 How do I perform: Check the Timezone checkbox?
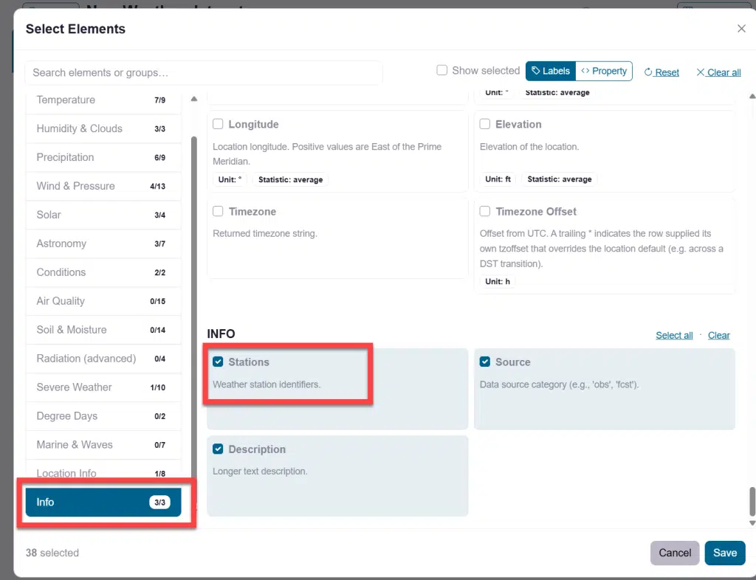[218, 211]
